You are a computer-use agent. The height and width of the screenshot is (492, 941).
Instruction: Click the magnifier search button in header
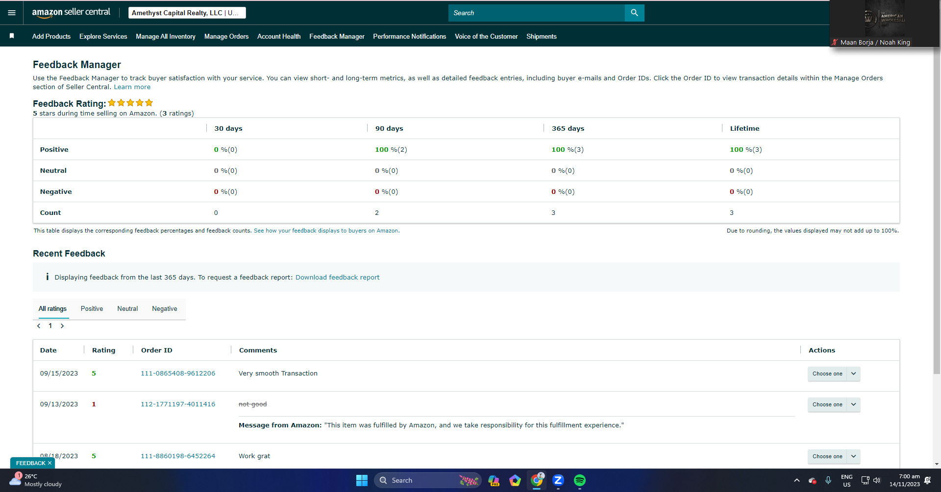[x=634, y=13]
